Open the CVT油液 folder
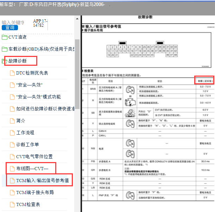Viewport: 215px width, 212px height. coord(17,37)
